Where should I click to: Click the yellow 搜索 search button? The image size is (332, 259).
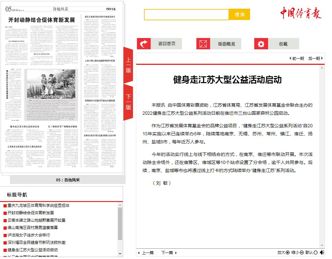239,14
